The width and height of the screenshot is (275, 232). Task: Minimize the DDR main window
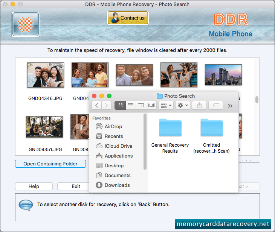tap(13, 4)
